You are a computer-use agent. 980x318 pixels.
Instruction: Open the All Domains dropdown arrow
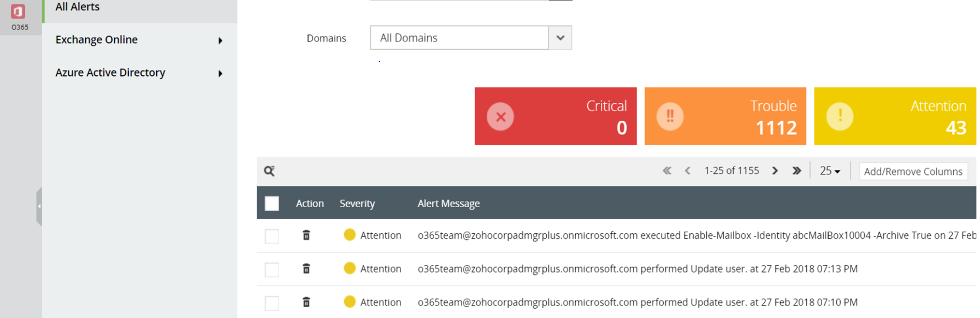point(560,38)
